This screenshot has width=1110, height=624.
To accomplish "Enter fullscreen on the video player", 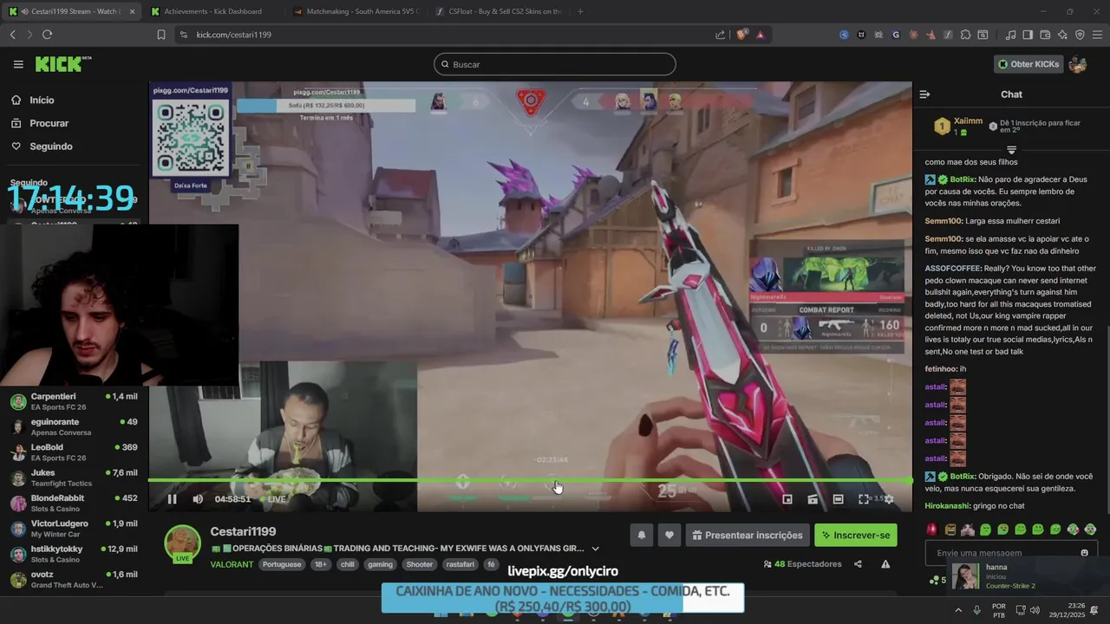I will 864,499.
